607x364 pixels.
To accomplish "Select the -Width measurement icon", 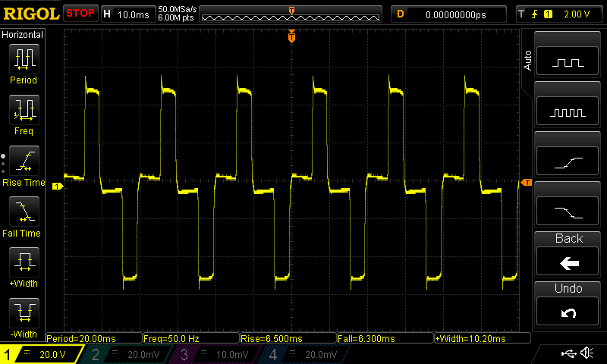I will click(x=24, y=313).
